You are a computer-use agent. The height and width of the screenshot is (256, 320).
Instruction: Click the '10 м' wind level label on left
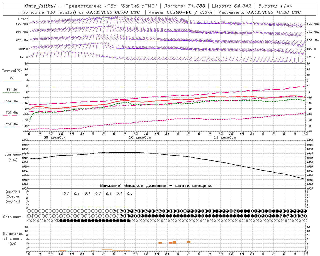click(24, 57)
